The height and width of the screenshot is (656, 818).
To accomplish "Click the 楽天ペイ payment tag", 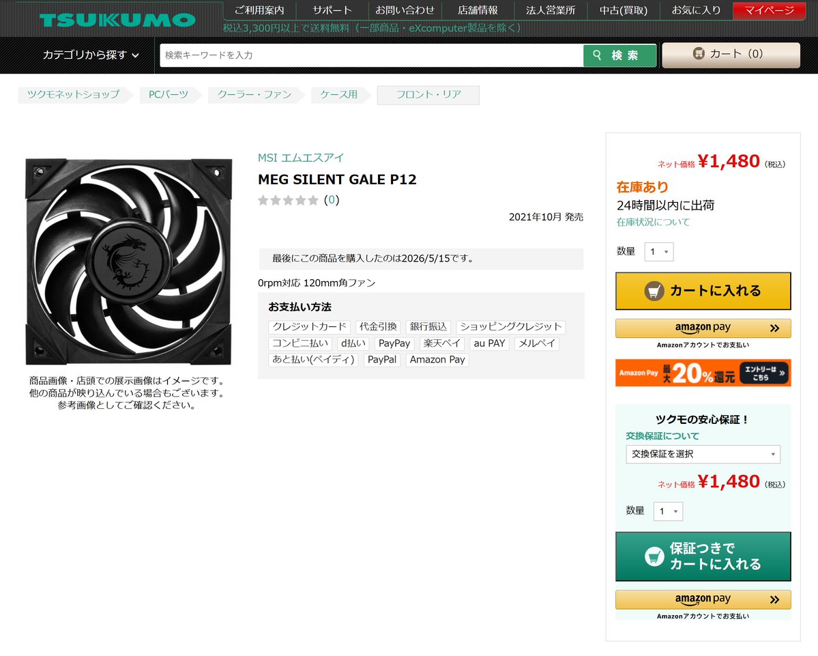I will [x=442, y=343].
